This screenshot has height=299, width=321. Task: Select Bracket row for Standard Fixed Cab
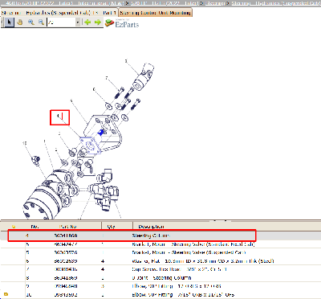click(160, 244)
